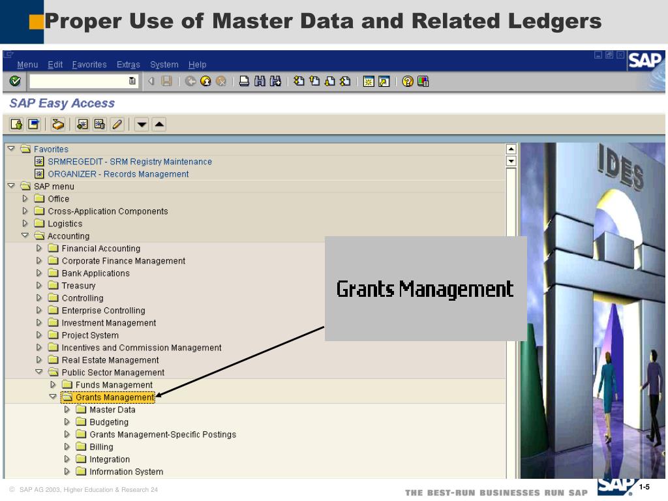Image resolution: width=668 pixels, height=501 pixels.
Task: Expand the Master Data folder
Action: coord(67,409)
